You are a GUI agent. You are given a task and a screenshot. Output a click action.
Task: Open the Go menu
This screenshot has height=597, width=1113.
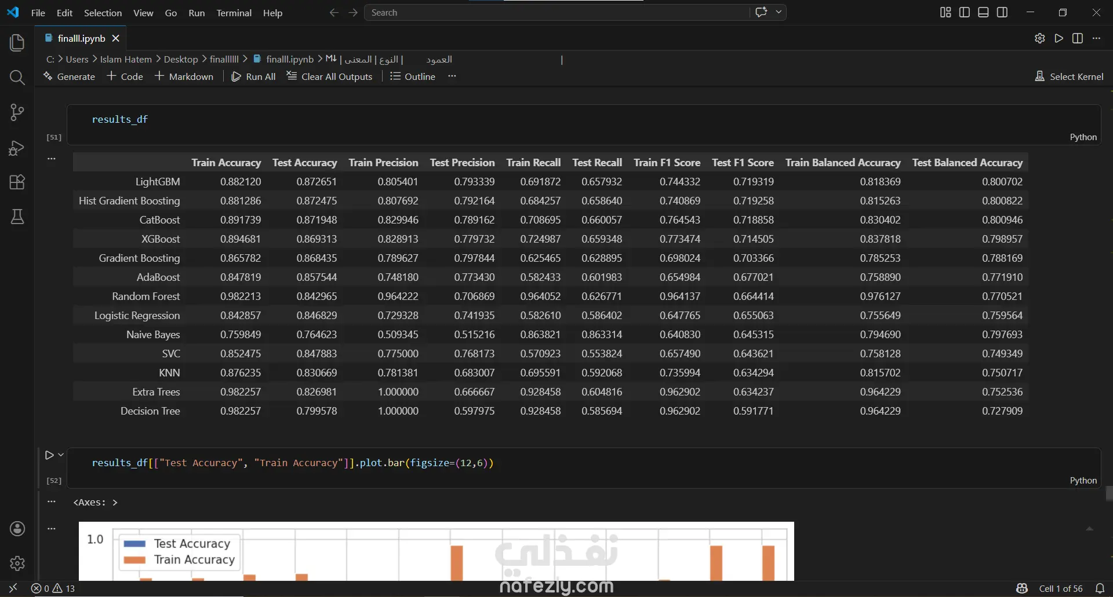click(x=171, y=13)
